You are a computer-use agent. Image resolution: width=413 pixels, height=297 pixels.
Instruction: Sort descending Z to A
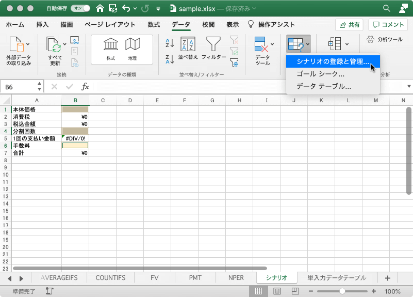[x=170, y=59]
